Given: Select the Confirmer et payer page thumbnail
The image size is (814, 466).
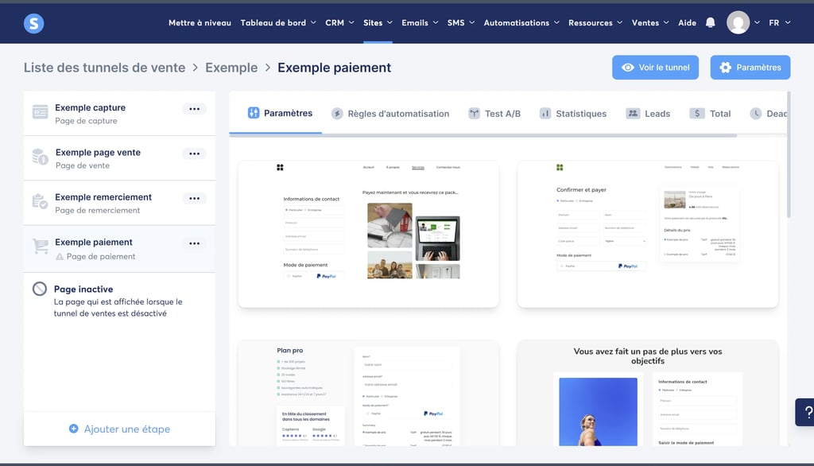Looking at the screenshot, I should click(647, 233).
